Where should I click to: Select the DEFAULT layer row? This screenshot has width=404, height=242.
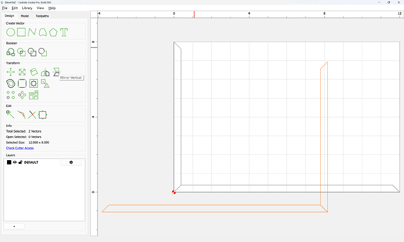click(44, 163)
